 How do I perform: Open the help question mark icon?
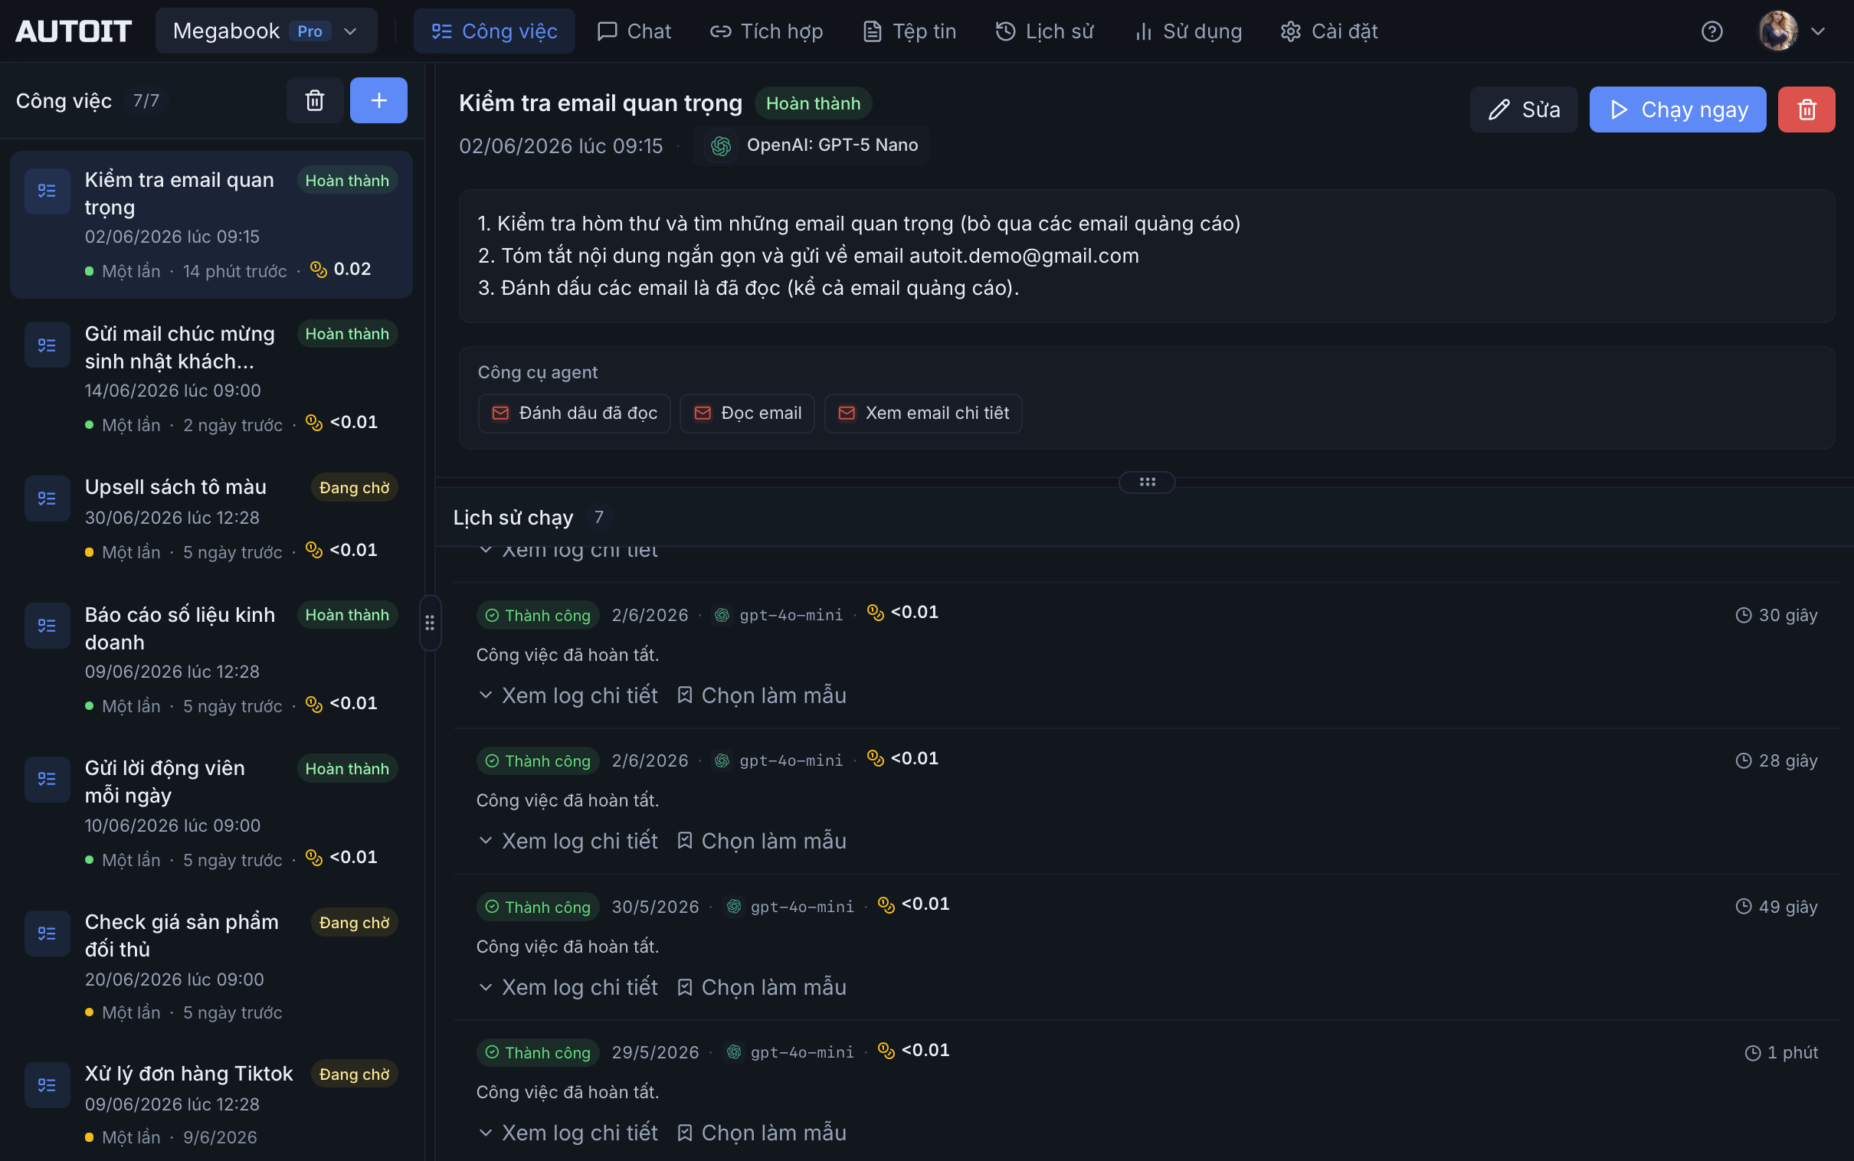click(x=1712, y=31)
